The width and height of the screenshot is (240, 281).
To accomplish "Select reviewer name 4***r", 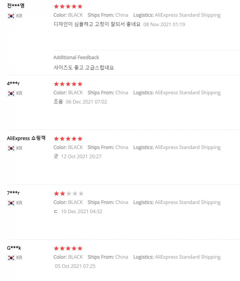I will tap(13, 84).
